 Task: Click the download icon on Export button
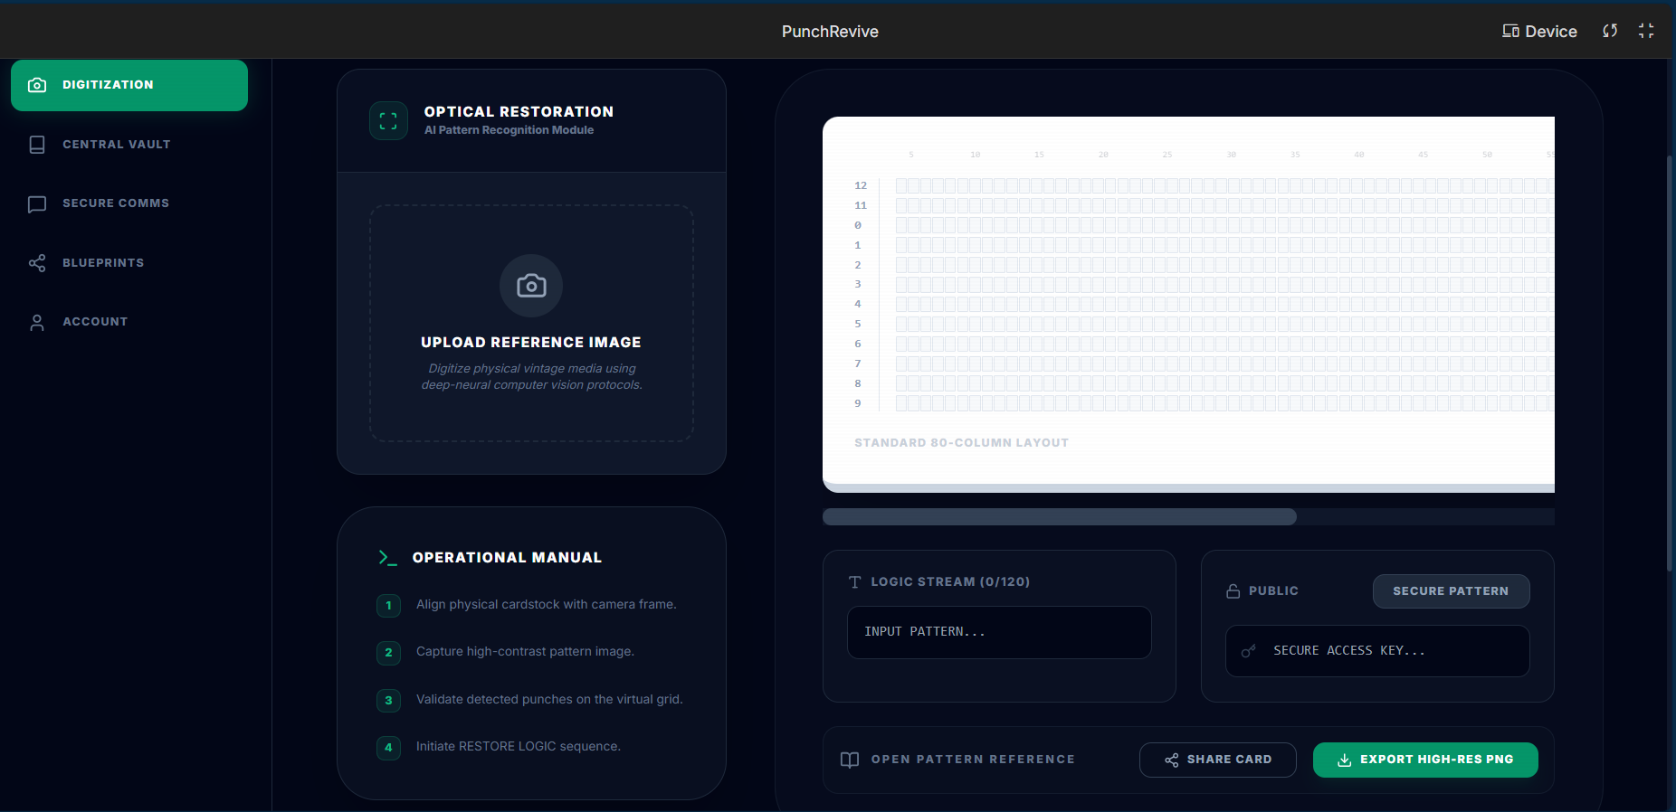1345,760
